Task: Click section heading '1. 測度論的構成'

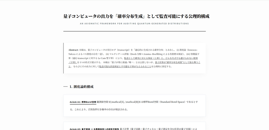Action: pos(82,86)
